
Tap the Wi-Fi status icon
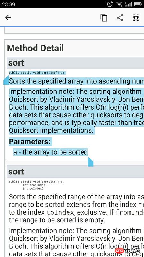coord(119,4)
